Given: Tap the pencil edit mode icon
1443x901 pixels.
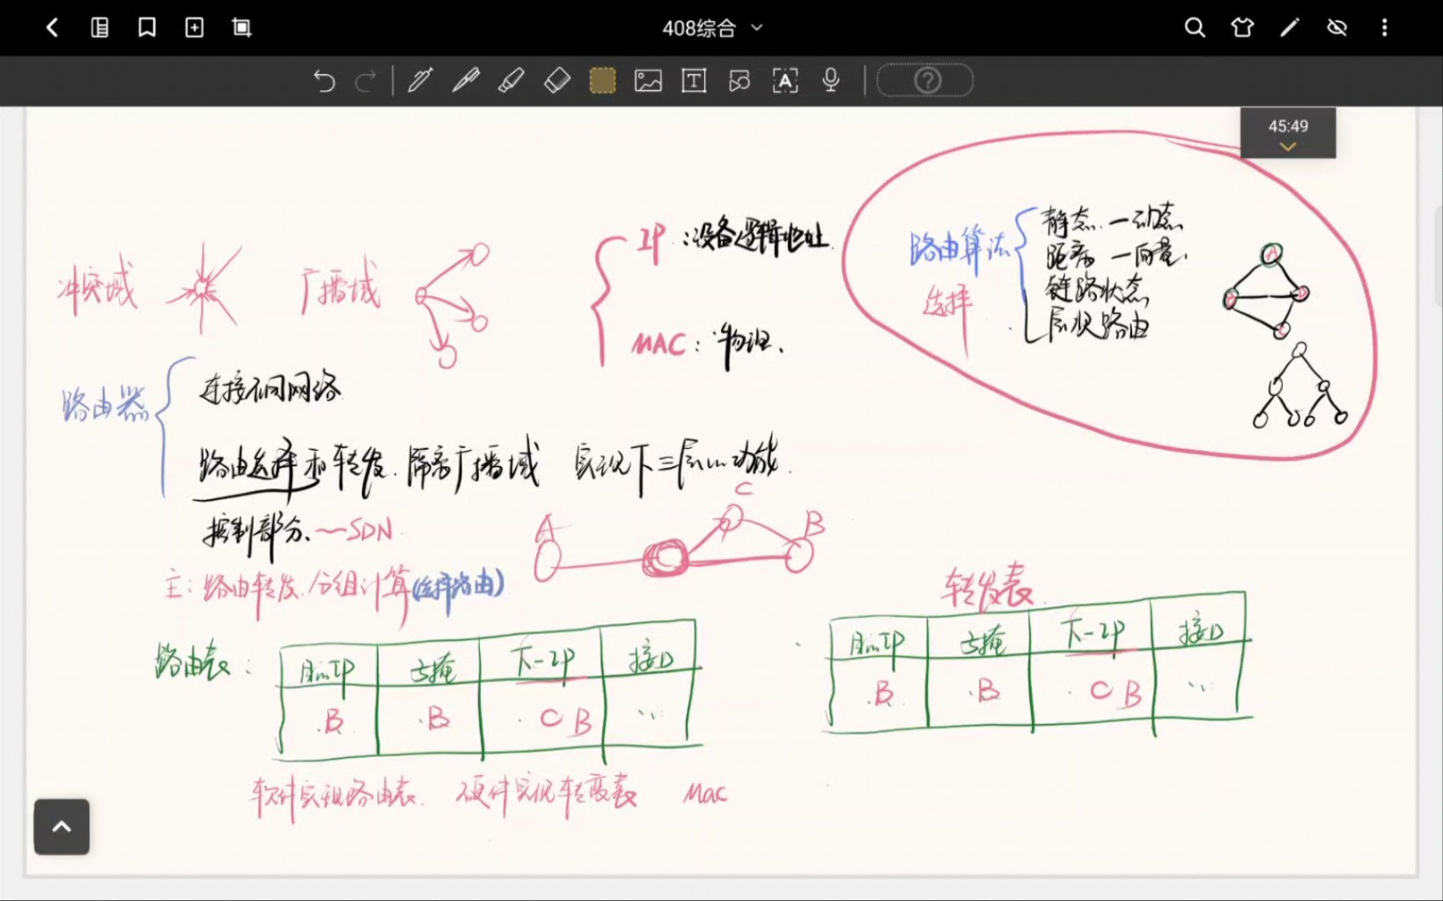Looking at the screenshot, I should point(1290,28).
